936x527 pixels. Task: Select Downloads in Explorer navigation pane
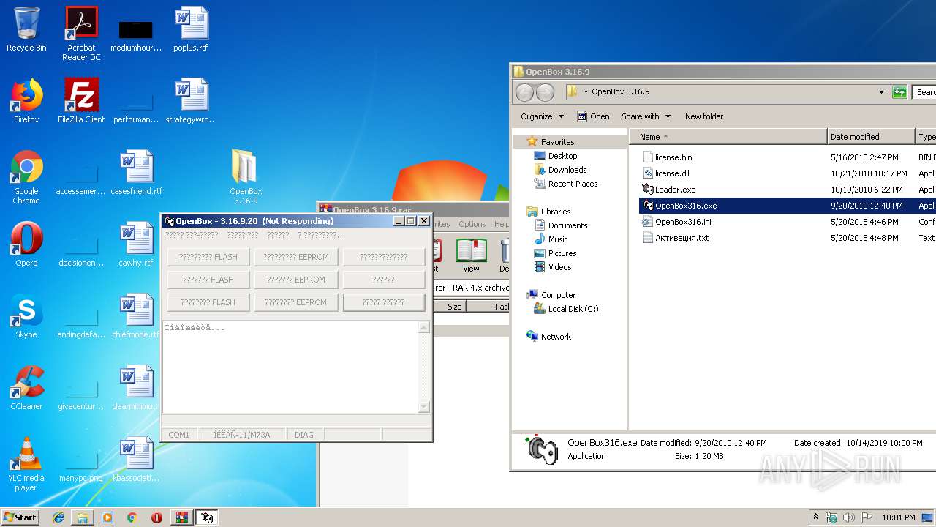coord(567,170)
